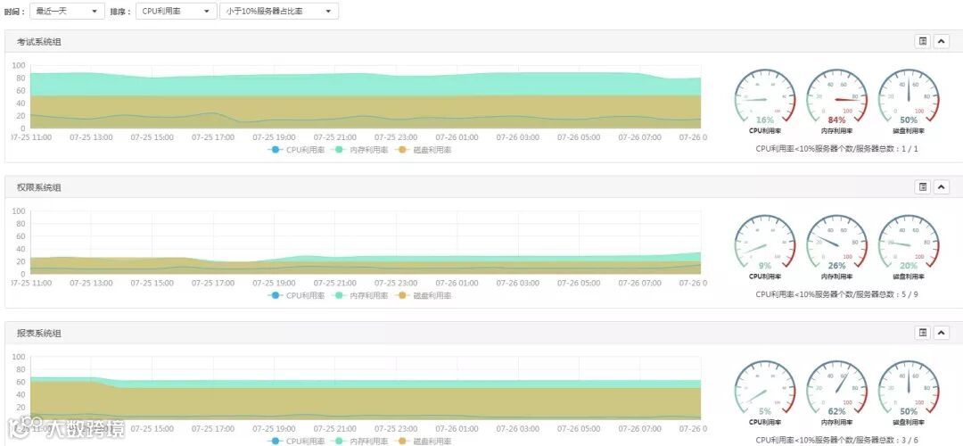963x446 pixels.
Task: Click 07-26 07:00 axis label in 报表系统组 chart
Action: pyautogui.click(x=640, y=429)
